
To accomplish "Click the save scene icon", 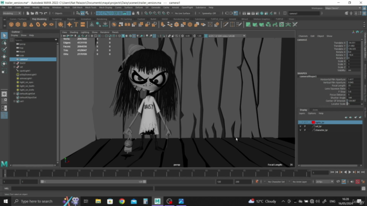I will 37,13.
